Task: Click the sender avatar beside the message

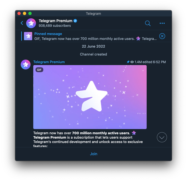Action: pyautogui.click(x=26, y=65)
